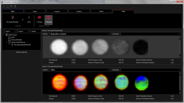Click the Open project icon in toolbar
The width and height of the screenshot is (184, 103).
coord(7,7)
